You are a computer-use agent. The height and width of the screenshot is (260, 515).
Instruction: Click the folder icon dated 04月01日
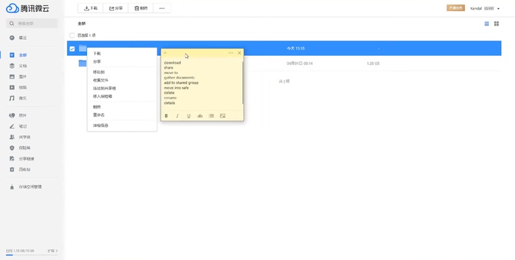coord(82,63)
